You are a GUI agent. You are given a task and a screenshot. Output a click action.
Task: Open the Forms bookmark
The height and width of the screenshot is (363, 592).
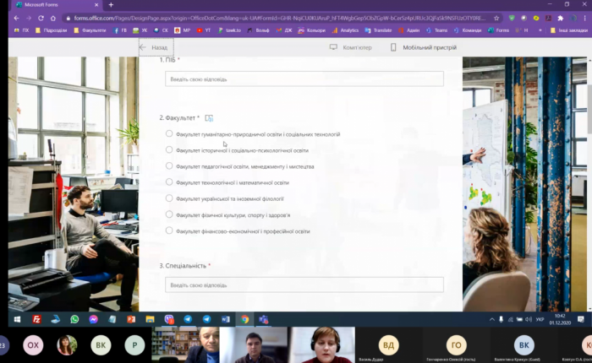498,30
